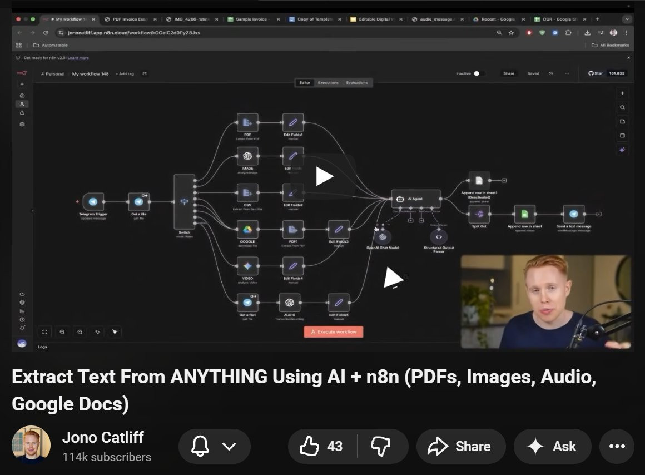Viewport: 645px width, 475px height.
Task: Open the AI assistant sparkle icon
Action: (622, 150)
